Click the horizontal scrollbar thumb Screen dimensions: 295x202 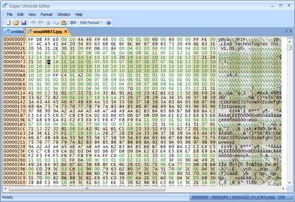pos(87,189)
